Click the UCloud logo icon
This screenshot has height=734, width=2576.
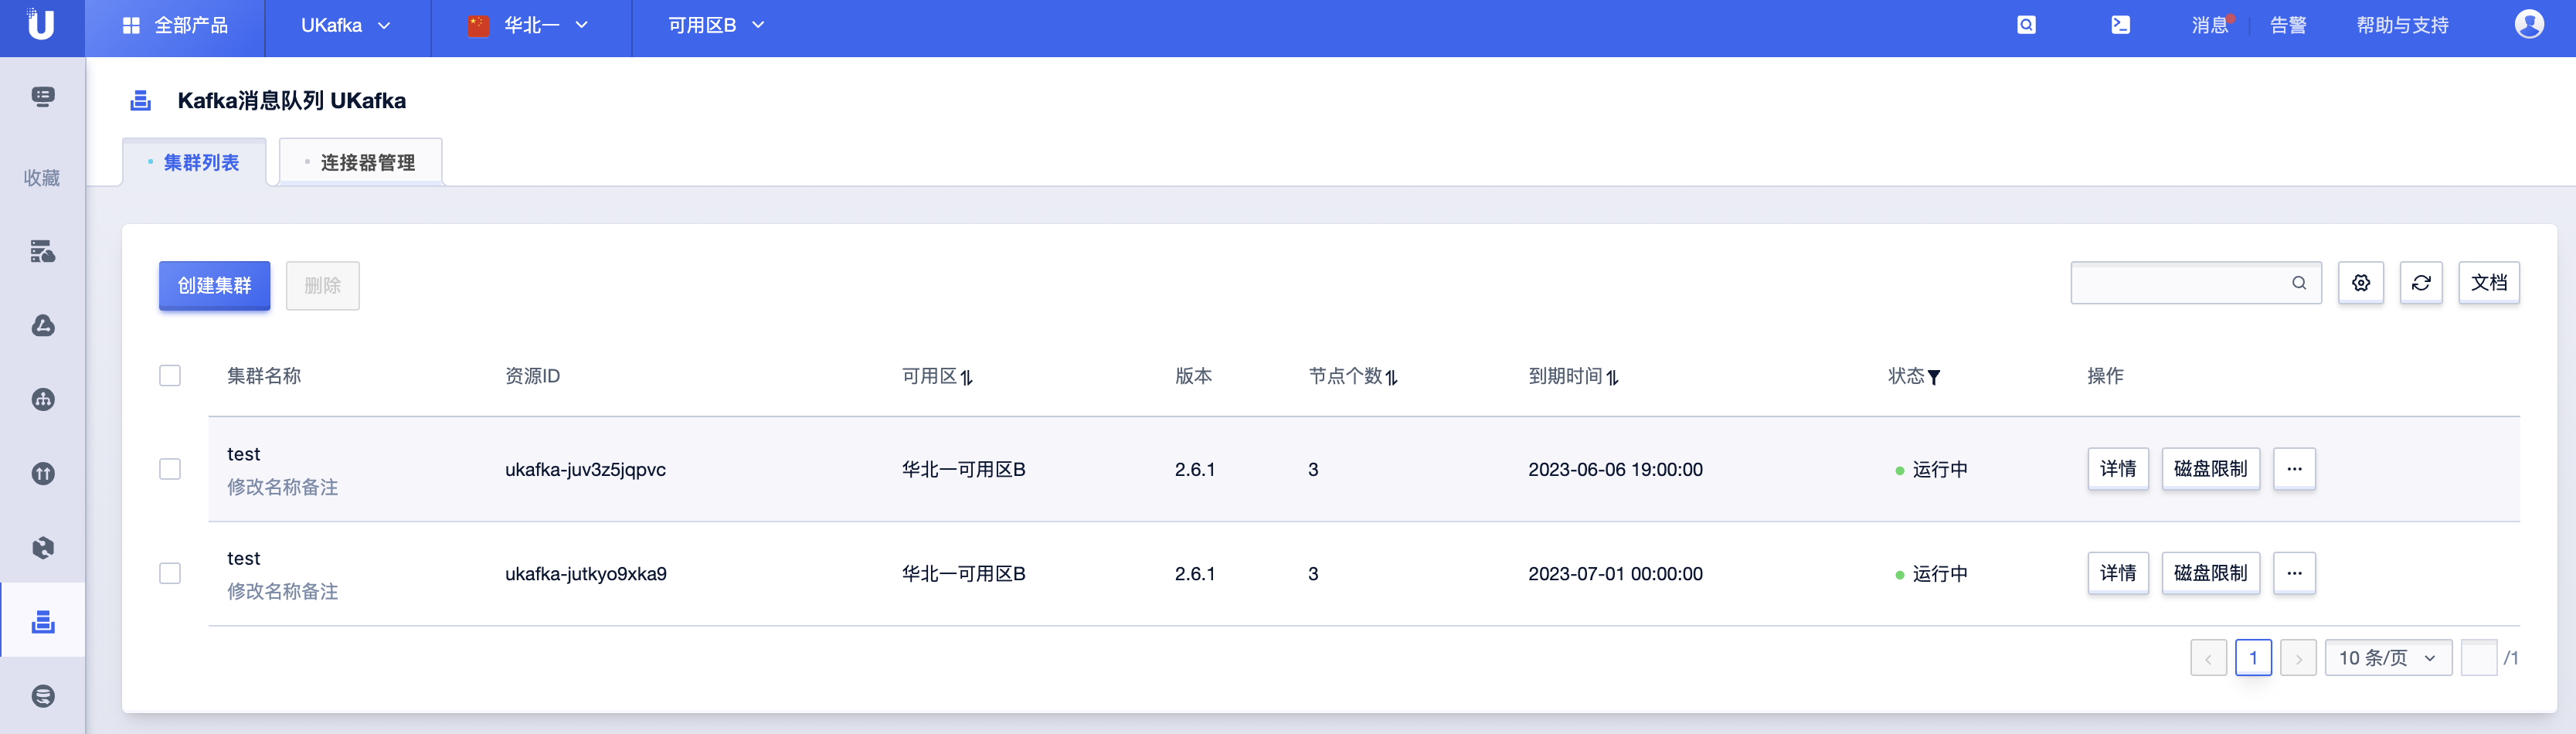tap(41, 24)
